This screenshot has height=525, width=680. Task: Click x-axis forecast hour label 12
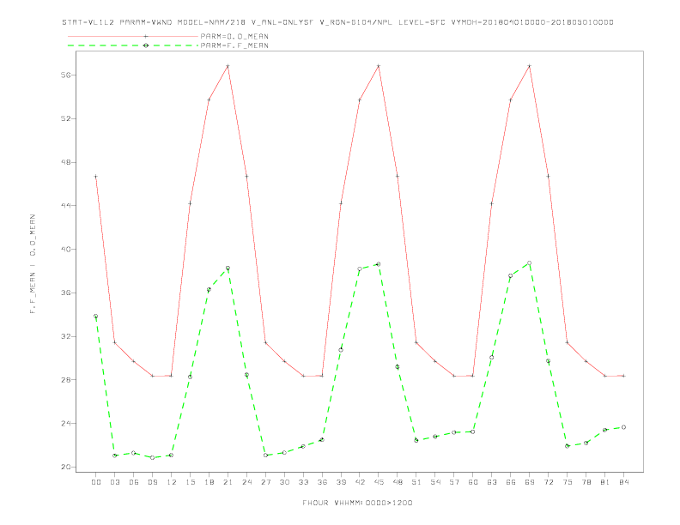(172, 482)
